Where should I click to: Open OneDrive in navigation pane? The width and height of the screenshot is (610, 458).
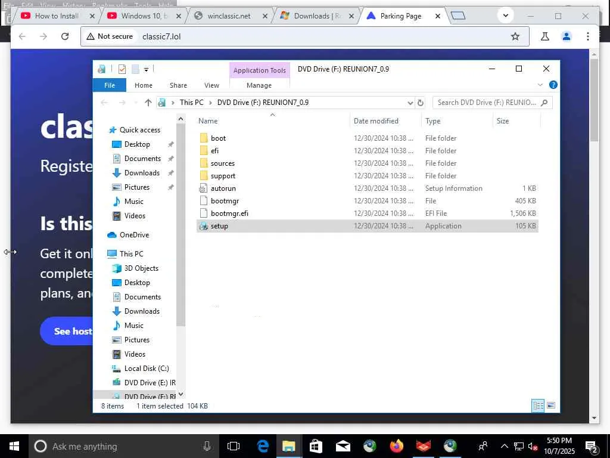[x=129, y=235]
